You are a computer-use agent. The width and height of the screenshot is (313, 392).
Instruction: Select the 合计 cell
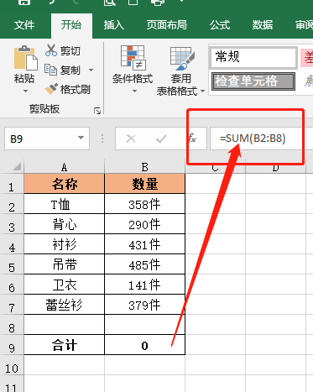coord(65,345)
